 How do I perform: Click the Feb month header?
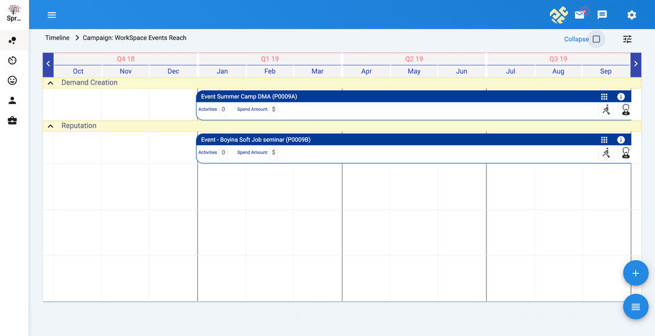pos(270,71)
